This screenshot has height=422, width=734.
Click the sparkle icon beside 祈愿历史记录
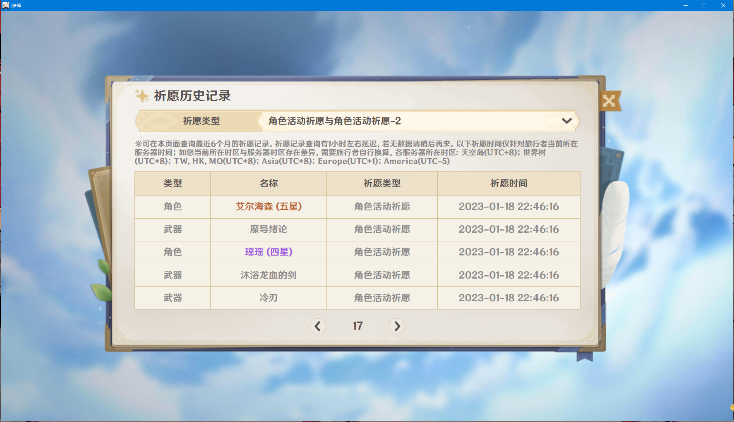click(x=142, y=96)
